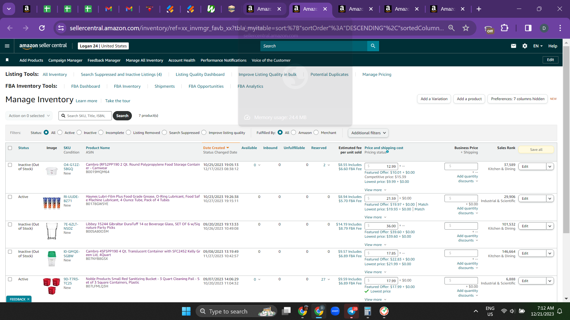Tick the select-all checkbox in table header
Image resolution: width=570 pixels, height=320 pixels.
tap(10, 148)
